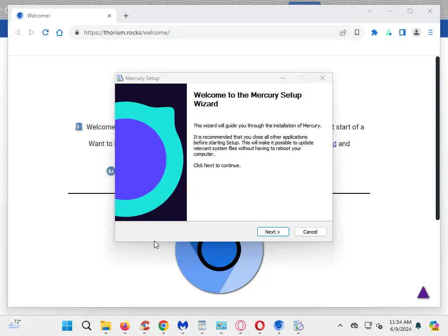Screen dimensions: 448x336
Task: Open File Explorer from the taskbar
Action: (x=106, y=325)
